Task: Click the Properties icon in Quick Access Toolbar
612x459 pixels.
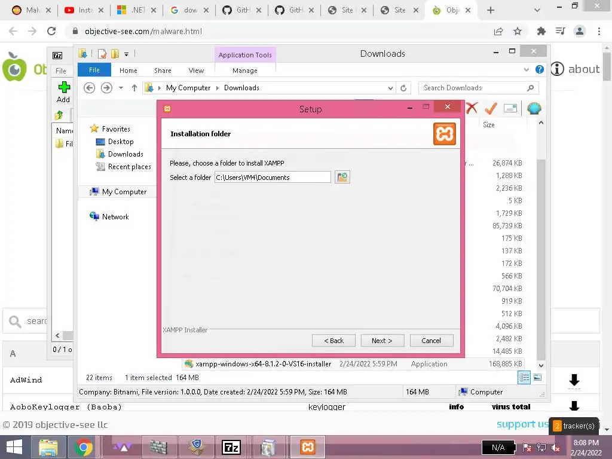Action: tap(102, 54)
